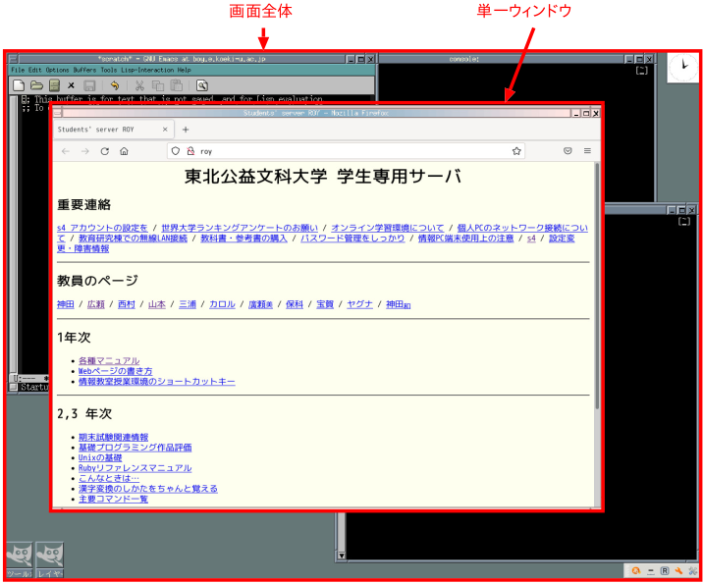This screenshot has height=584, width=703.
Task: Bookmark this page with the star icon
Action: (516, 151)
